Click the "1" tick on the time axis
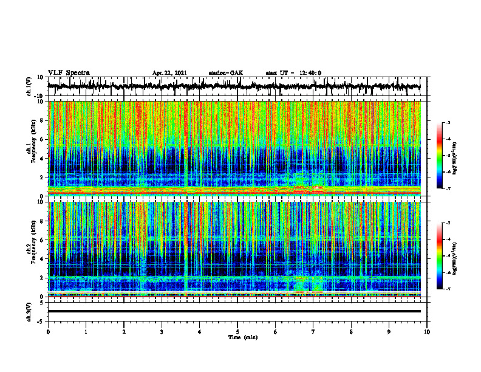481x372 pixels. (x=86, y=332)
